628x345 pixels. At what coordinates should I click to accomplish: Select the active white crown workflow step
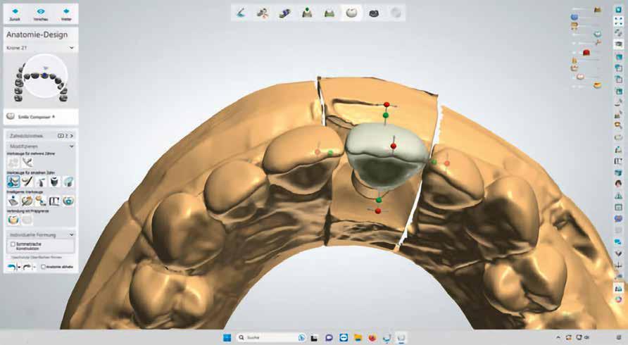point(351,13)
